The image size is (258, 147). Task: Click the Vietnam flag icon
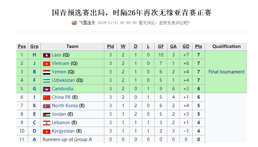point(47,64)
